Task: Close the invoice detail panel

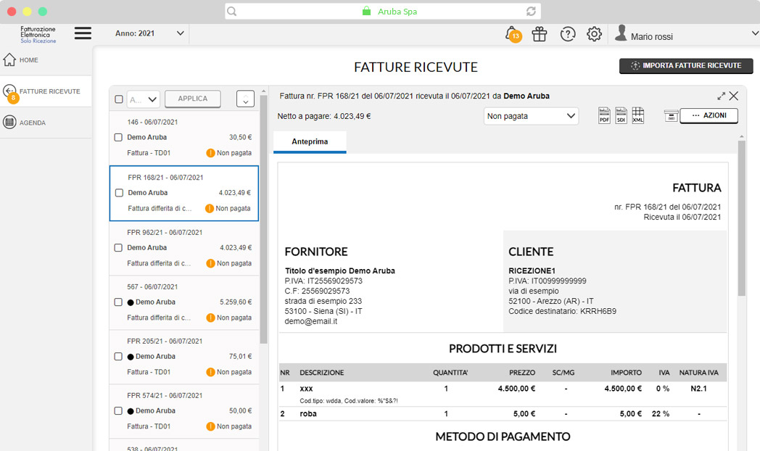Action: point(734,96)
